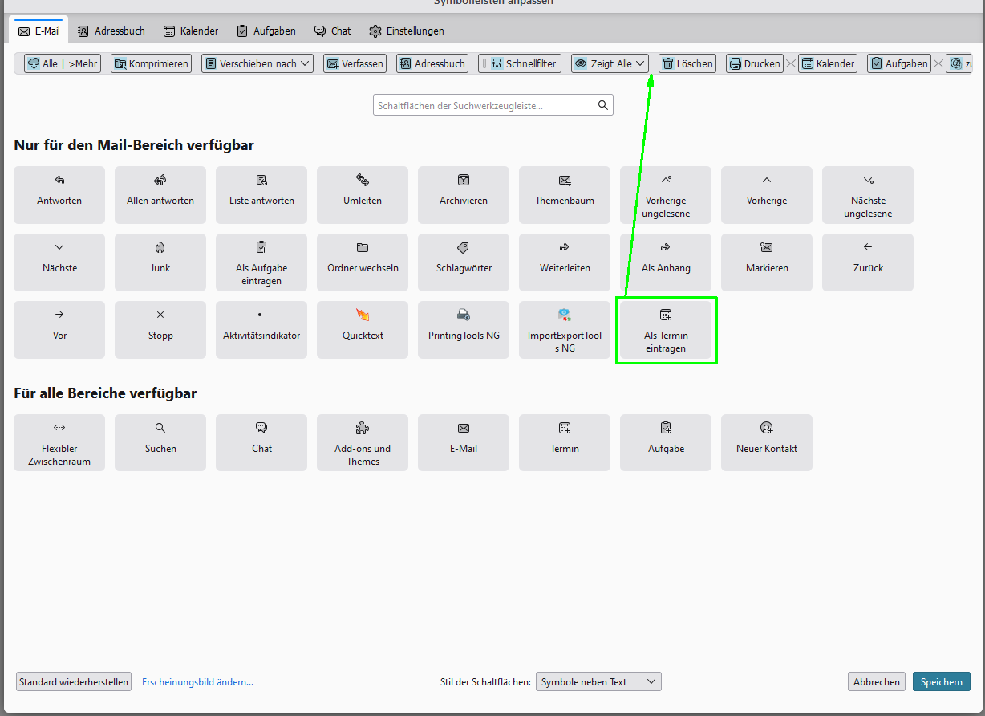Choose the Zurück arrow tile
The height and width of the screenshot is (716, 985).
point(868,262)
